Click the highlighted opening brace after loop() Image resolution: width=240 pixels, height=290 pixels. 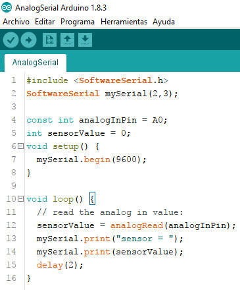92,199
